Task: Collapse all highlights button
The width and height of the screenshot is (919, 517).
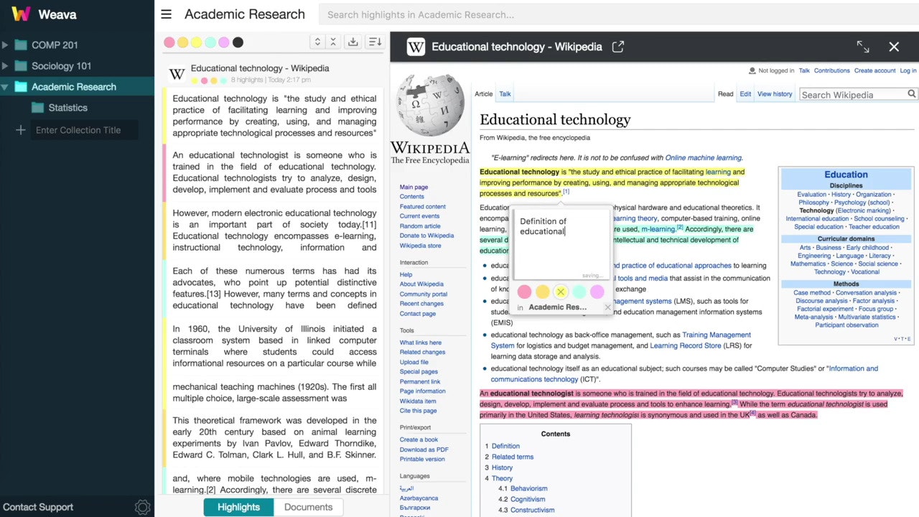Action: [333, 42]
